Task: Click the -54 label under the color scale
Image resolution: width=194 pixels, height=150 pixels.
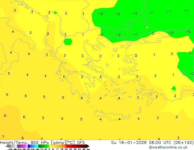Action: 11,149
